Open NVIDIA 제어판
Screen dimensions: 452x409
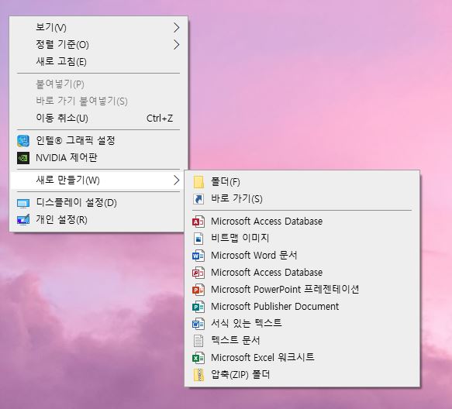pyautogui.click(x=99, y=158)
